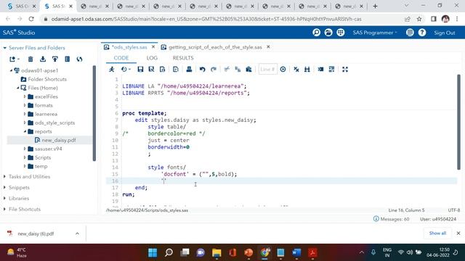This screenshot has width=465, height=261.
Task: Select the CODE tab
Action: [121, 58]
